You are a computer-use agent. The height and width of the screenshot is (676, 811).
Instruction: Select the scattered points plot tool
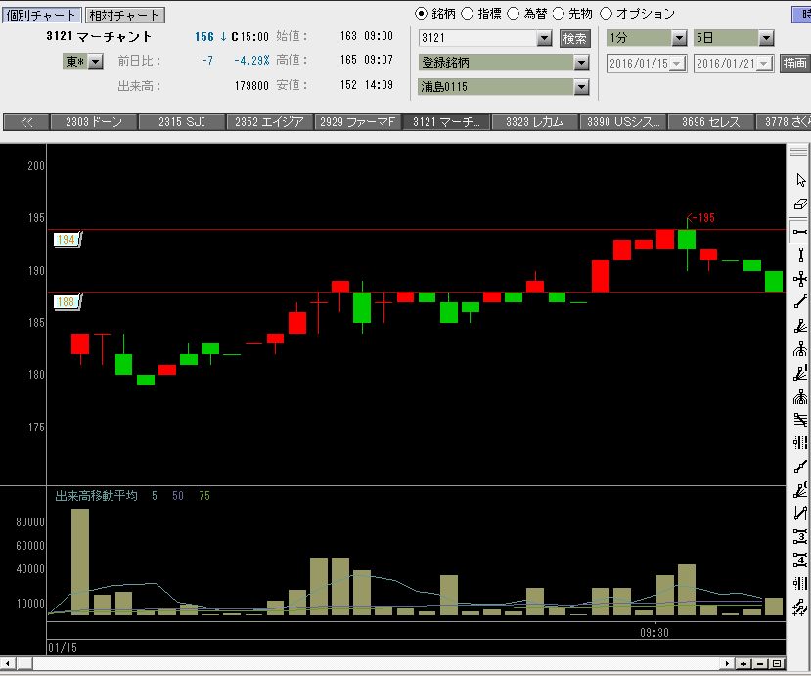coord(800,607)
